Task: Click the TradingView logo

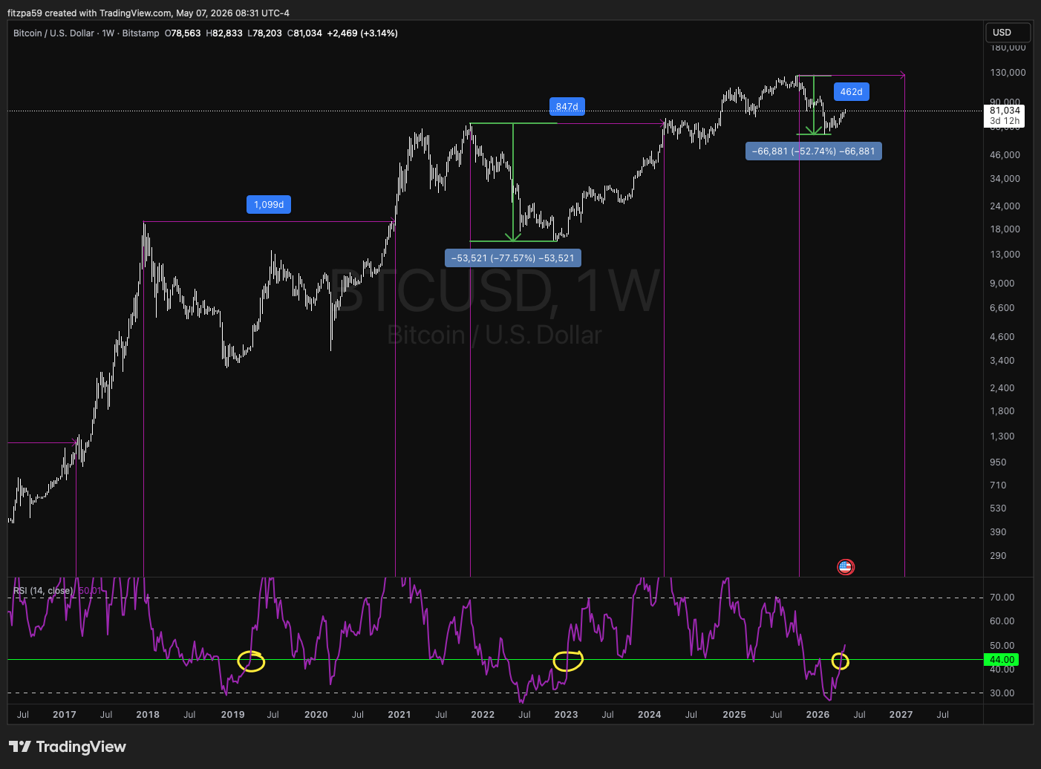Action: pyautogui.click(x=68, y=747)
